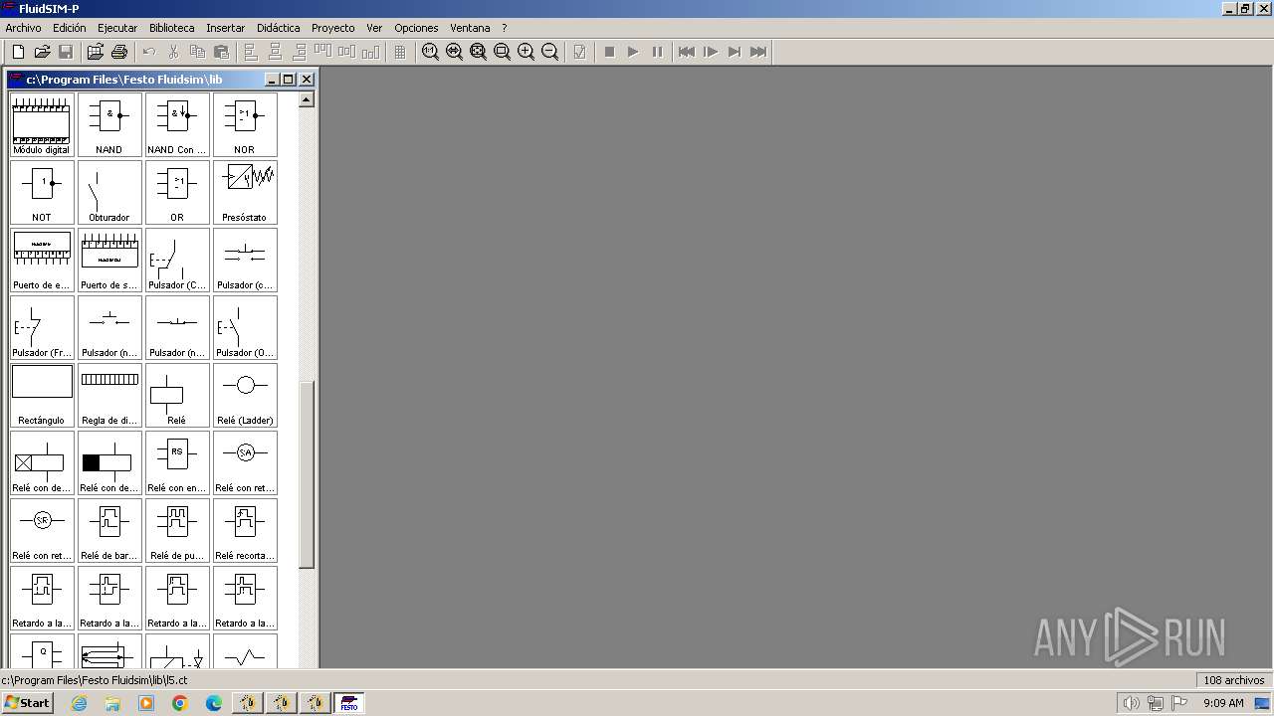This screenshot has width=1274, height=716.
Task: Maximize the library panel window
Action: (x=289, y=80)
